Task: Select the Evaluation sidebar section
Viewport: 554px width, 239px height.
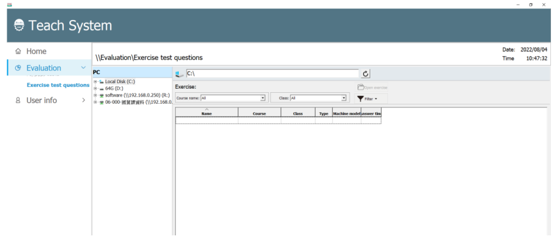Action: [x=49, y=68]
